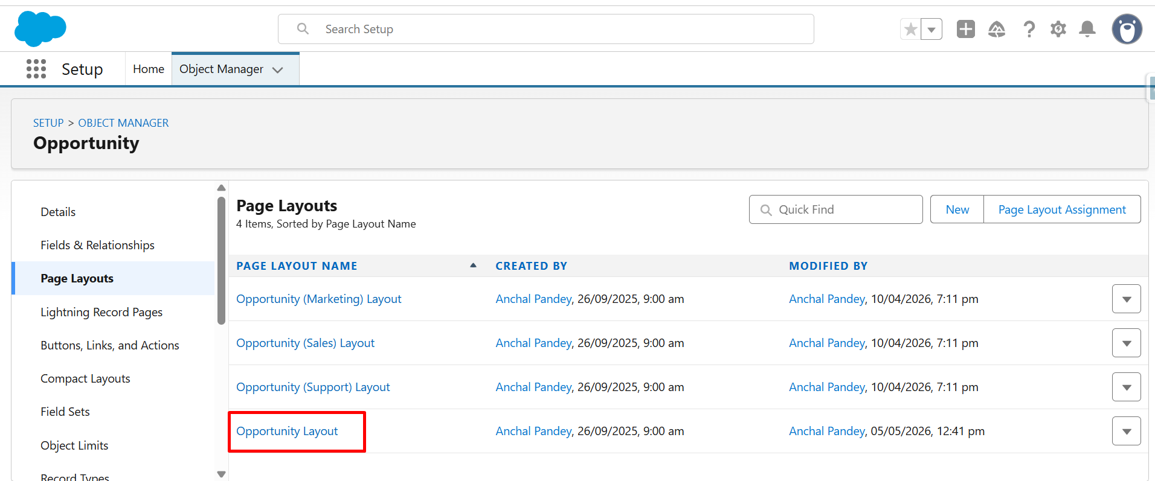The width and height of the screenshot is (1155, 481).
Task: Open the Opportunity Layout link
Action: pyautogui.click(x=287, y=431)
